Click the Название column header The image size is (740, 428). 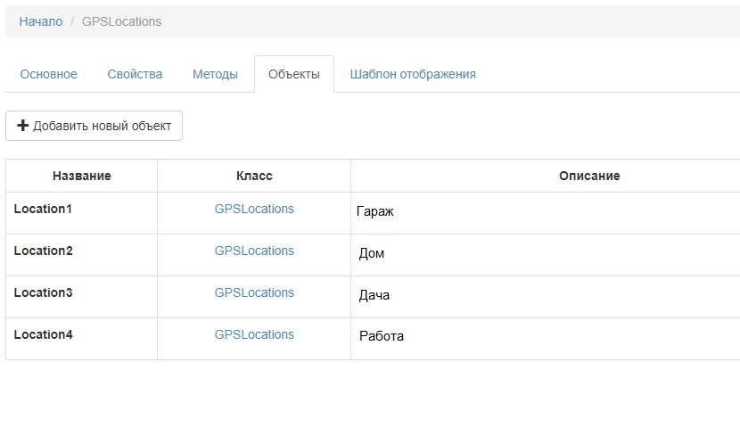[x=81, y=176]
